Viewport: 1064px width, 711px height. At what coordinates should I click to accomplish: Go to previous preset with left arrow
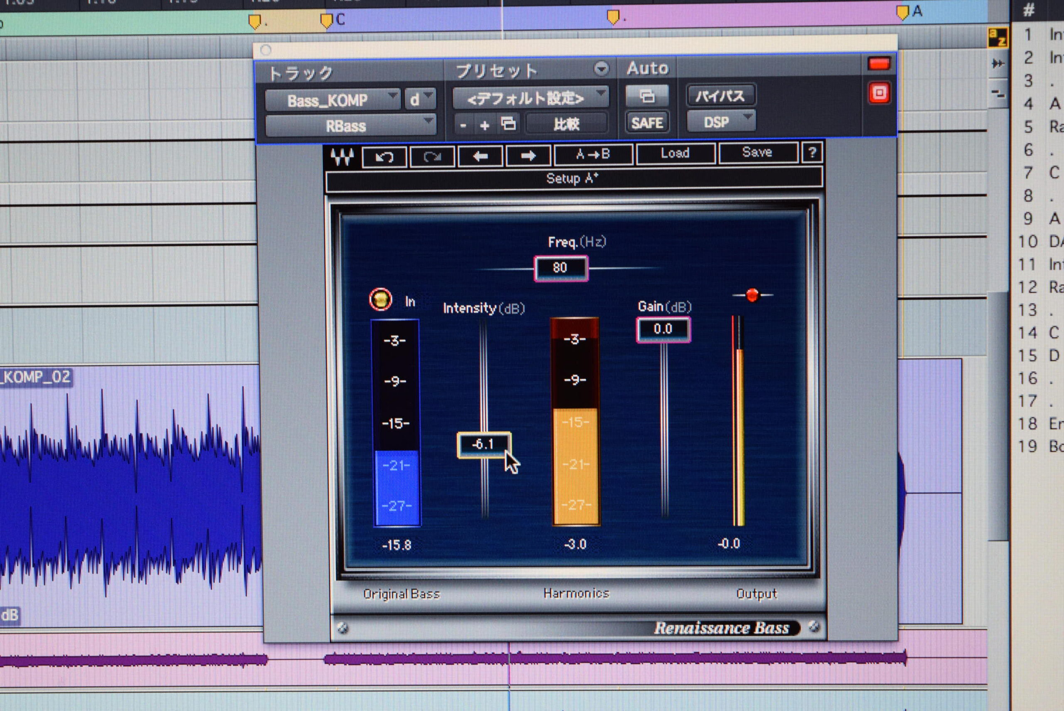coord(480,156)
